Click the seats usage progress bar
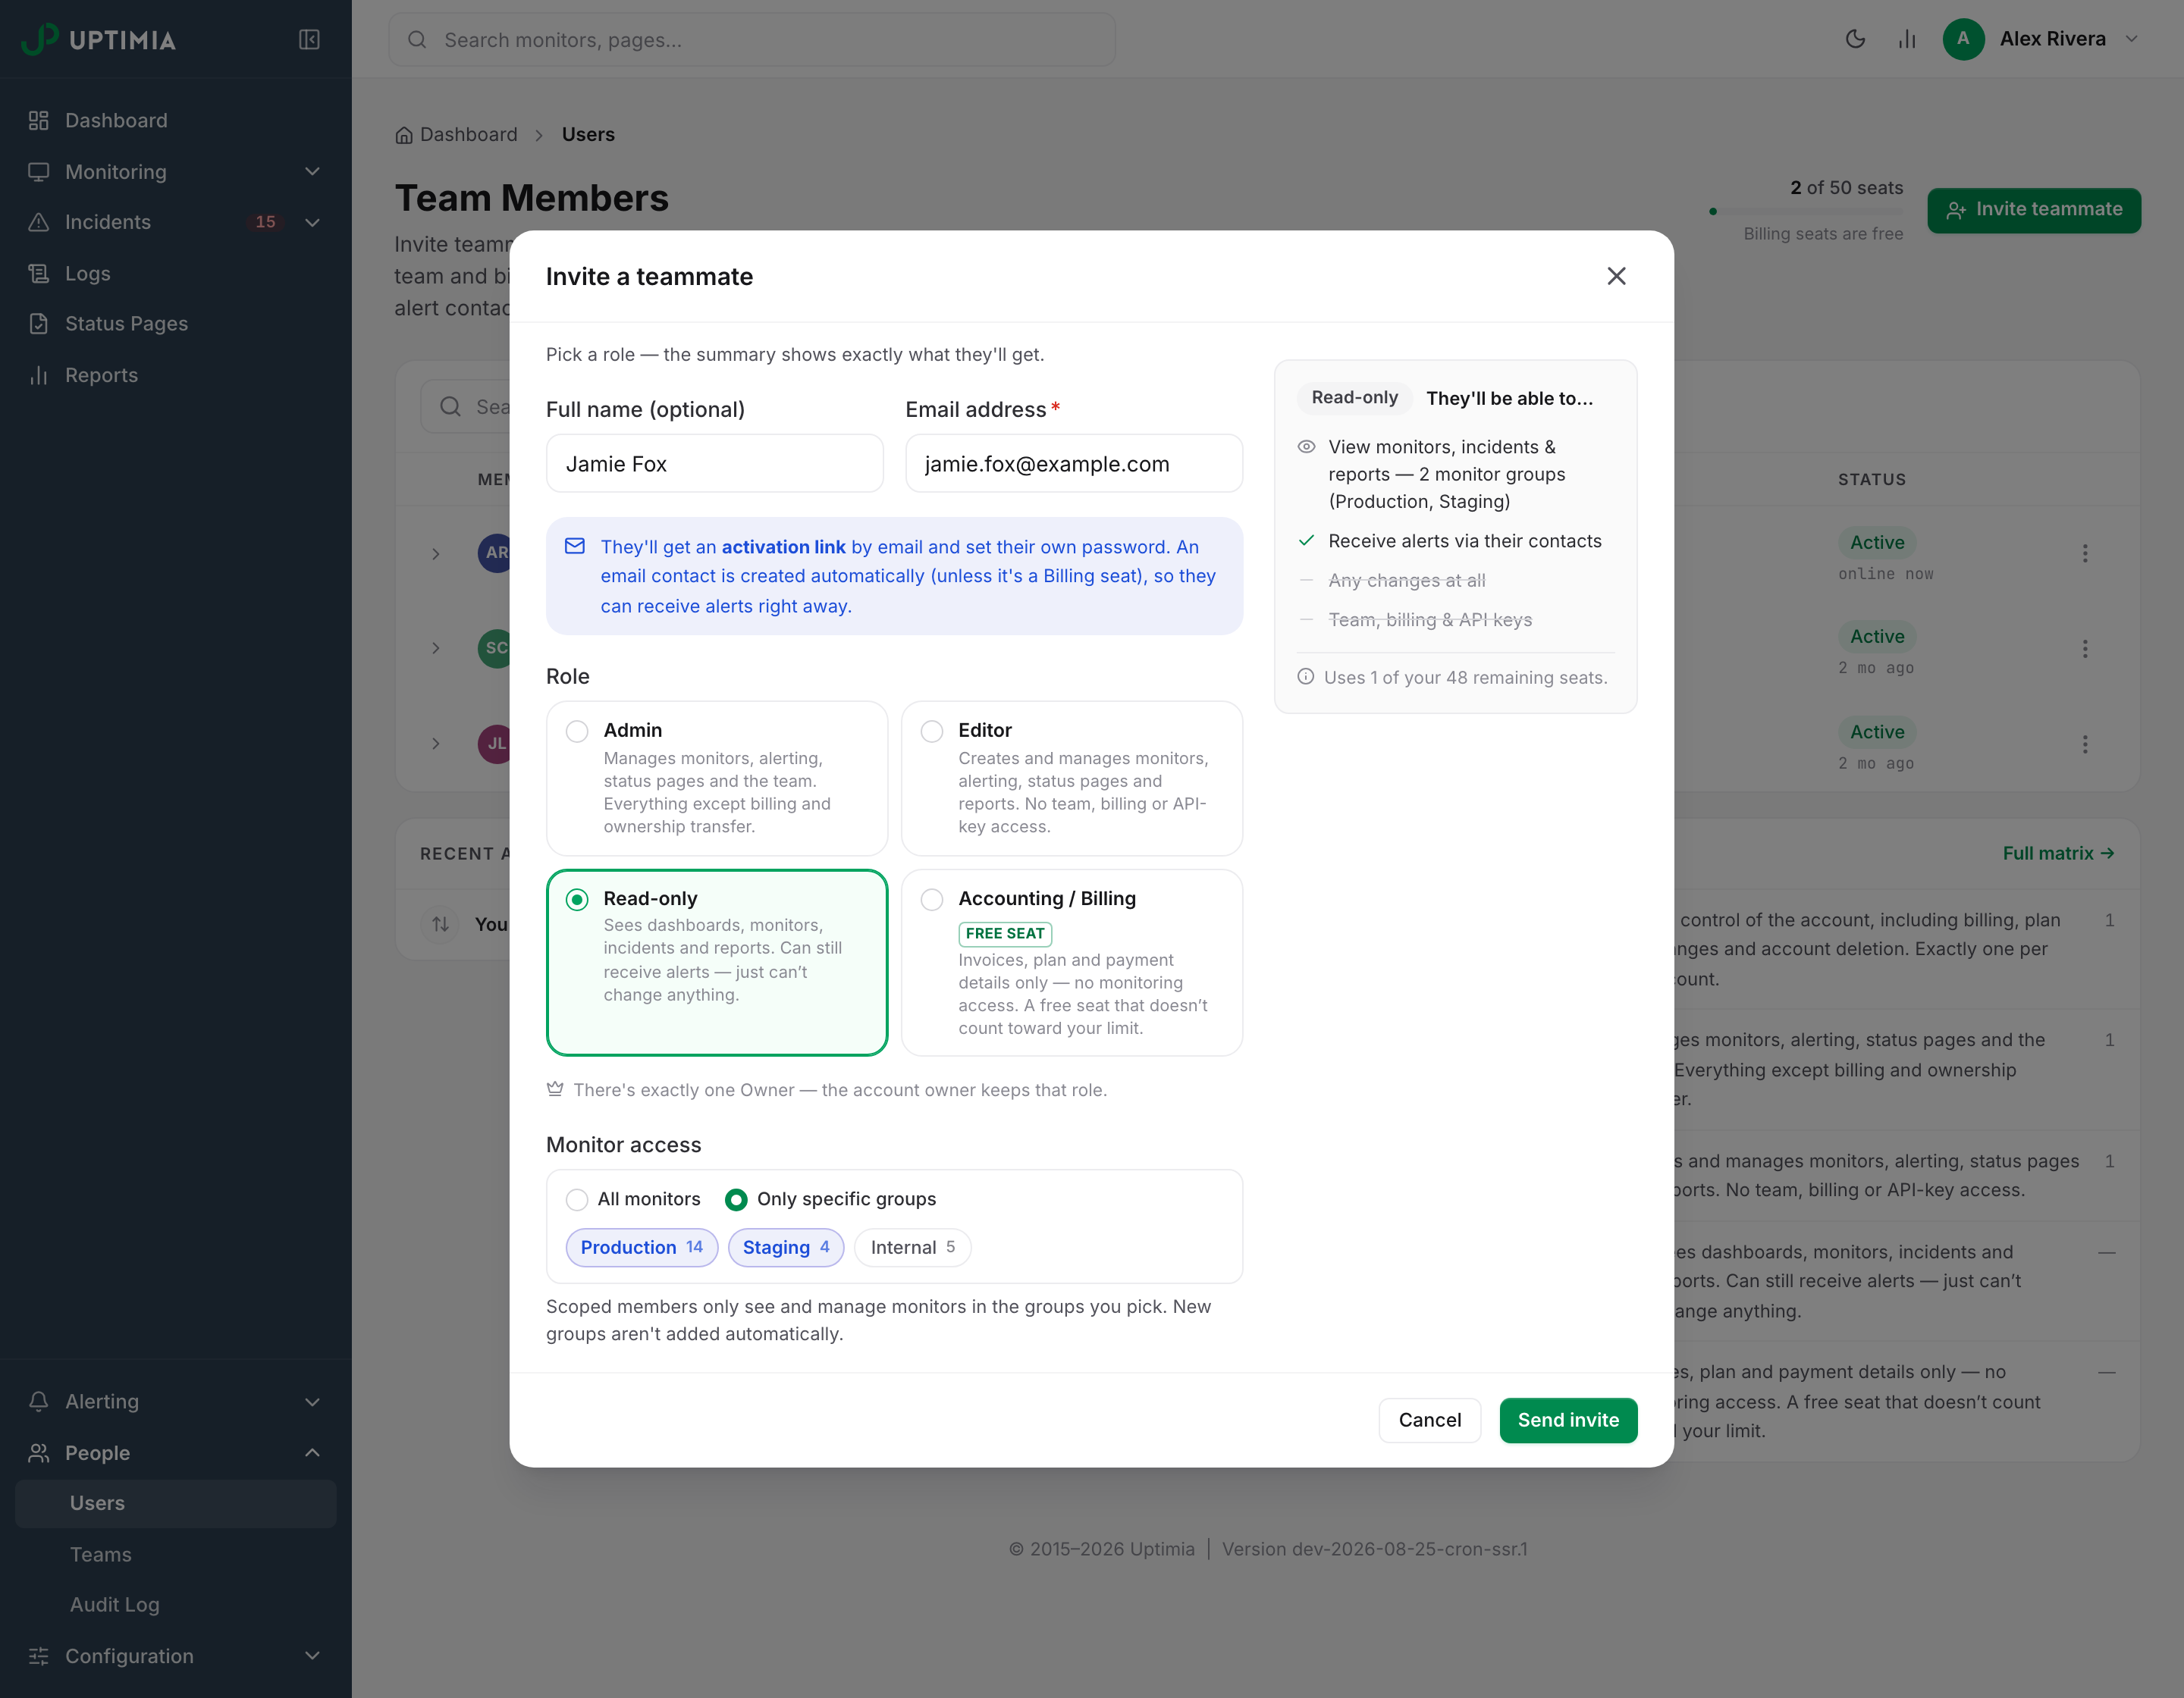Screen dimensions: 2184x1698 pos(1806,211)
